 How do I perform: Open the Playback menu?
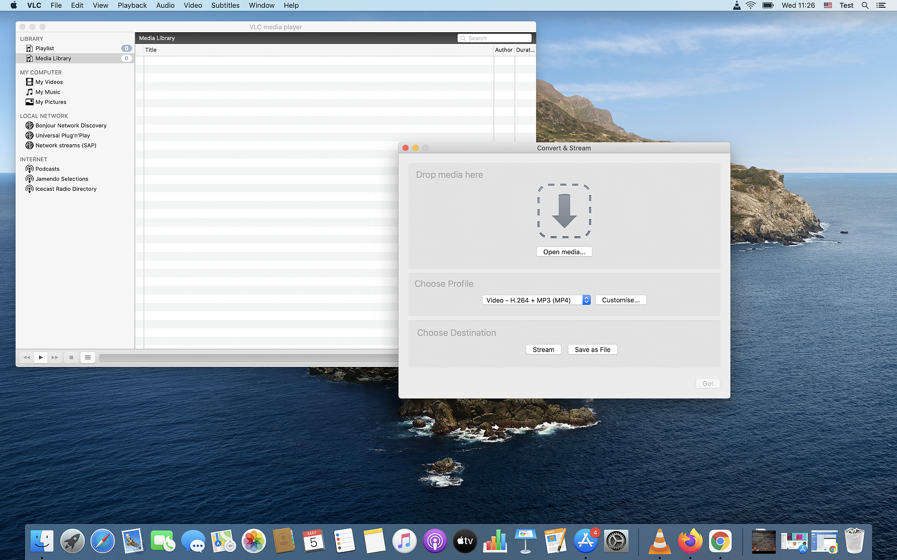tap(132, 5)
